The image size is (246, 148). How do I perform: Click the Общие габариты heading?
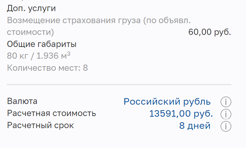coord(42,44)
